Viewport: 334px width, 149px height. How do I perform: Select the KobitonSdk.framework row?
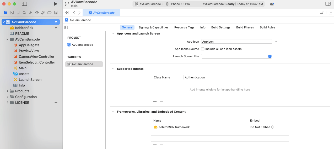[x=220, y=127]
